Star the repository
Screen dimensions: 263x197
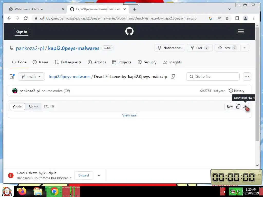(228, 48)
